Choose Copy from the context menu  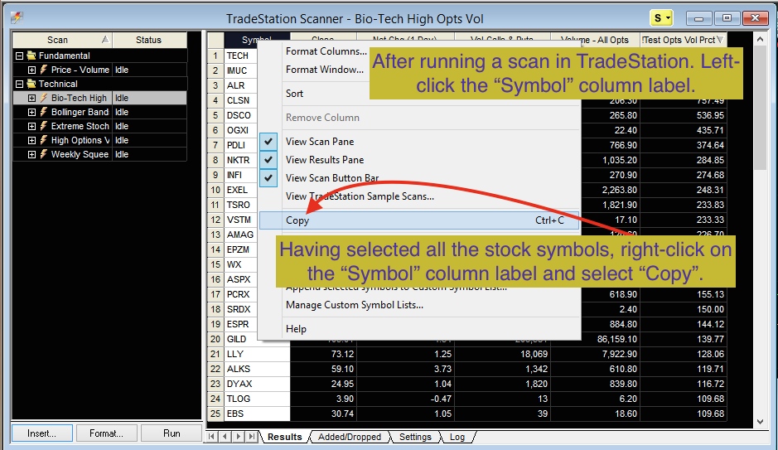tap(418, 220)
